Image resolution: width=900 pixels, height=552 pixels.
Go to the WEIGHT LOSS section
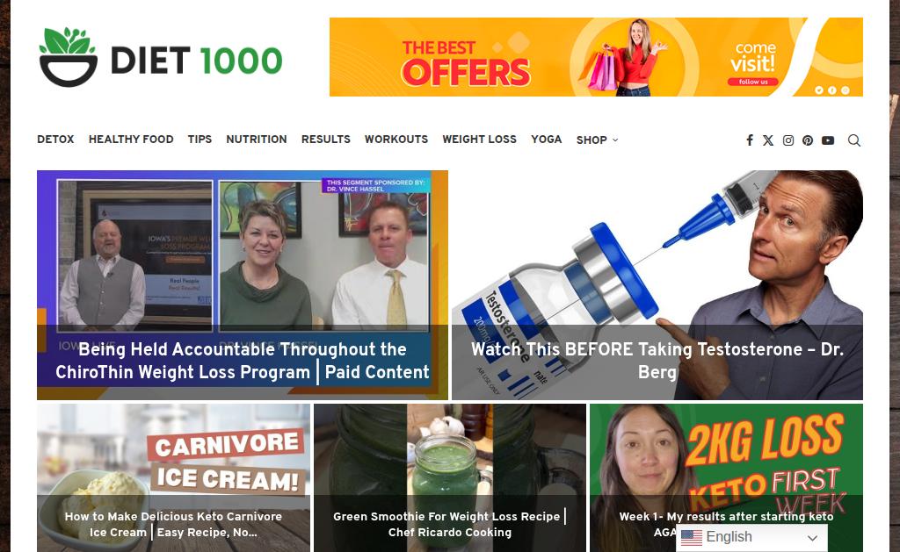[x=479, y=140]
